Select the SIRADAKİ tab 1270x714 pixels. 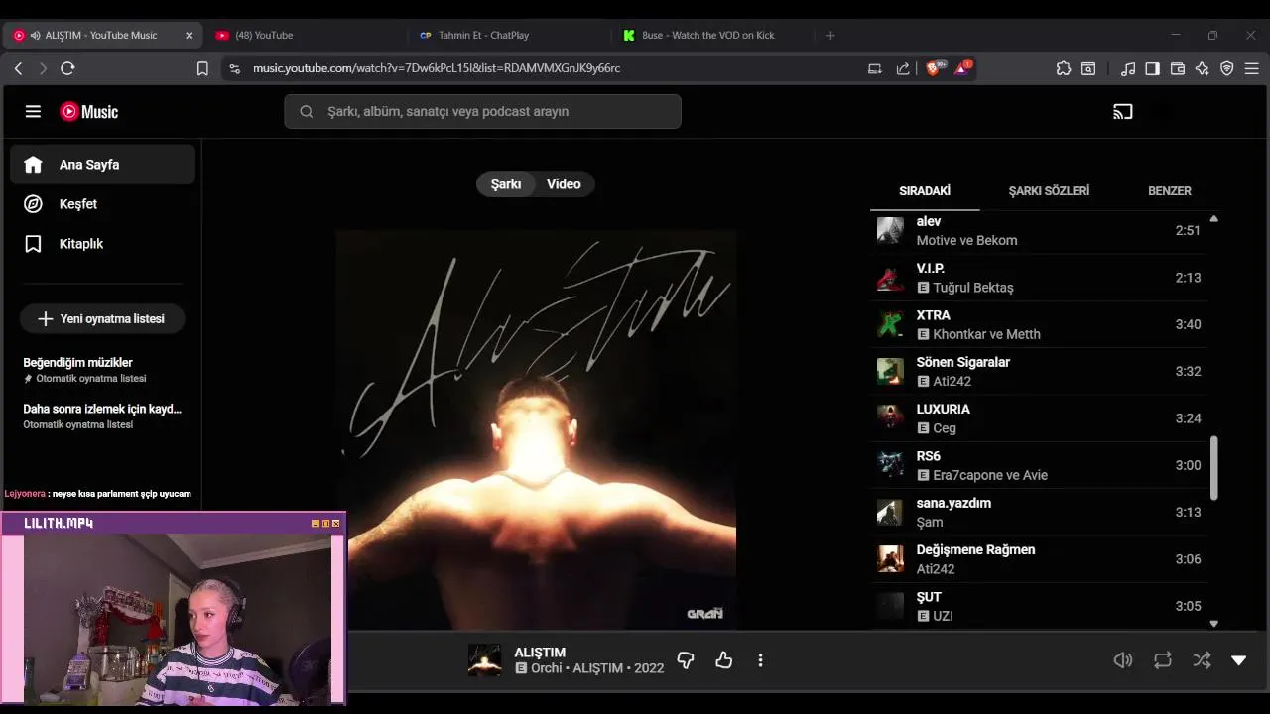pos(925,191)
